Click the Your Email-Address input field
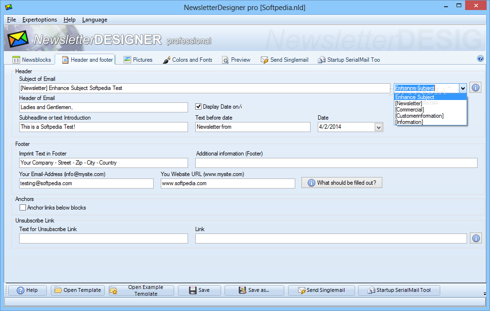The image size is (490, 311). click(x=86, y=183)
